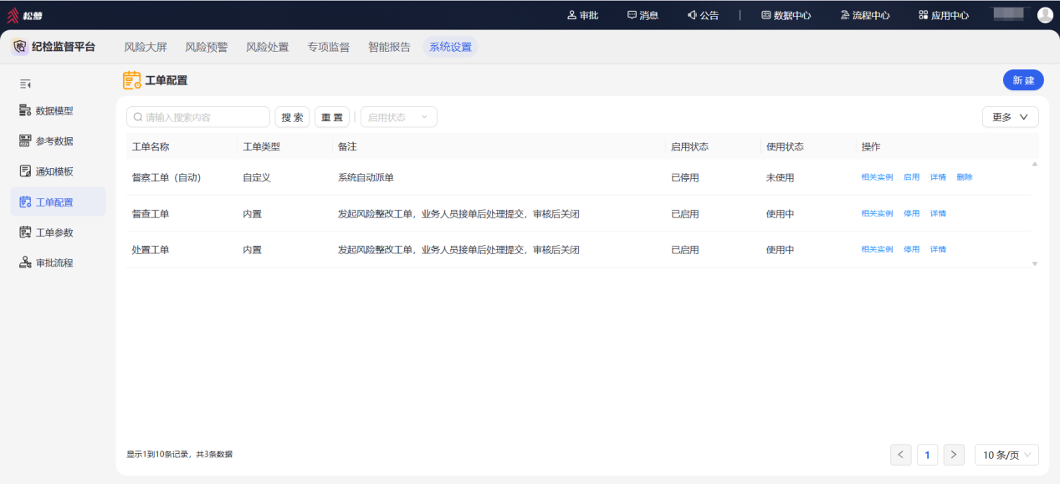Go to next page arrow
The width and height of the screenshot is (1060, 484).
coord(954,455)
